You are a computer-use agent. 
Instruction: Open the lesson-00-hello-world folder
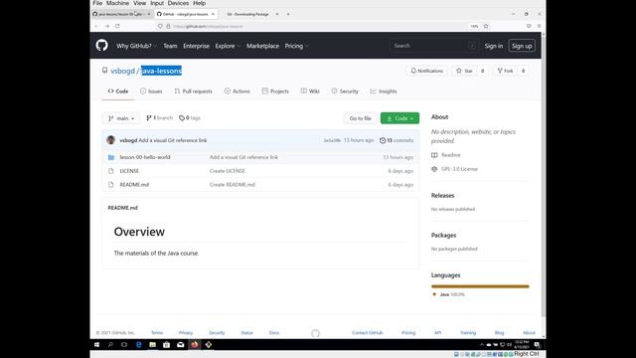click(x=145, y=157)
